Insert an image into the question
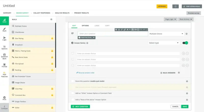This screenshot has width=204, height=112. [x=132, y=30]
